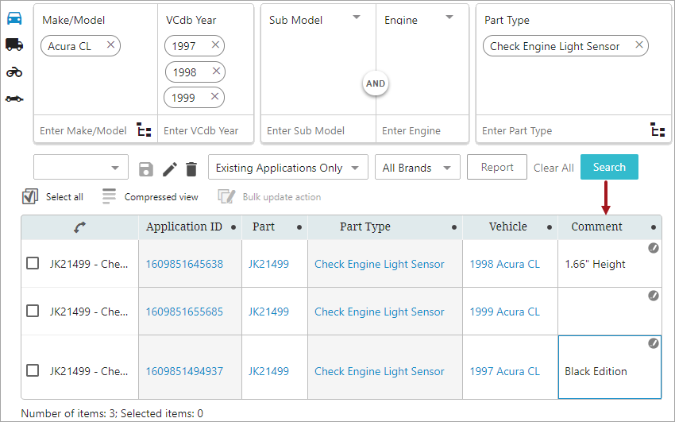
Task: Click the Comment column header
Action: (596, 226)
